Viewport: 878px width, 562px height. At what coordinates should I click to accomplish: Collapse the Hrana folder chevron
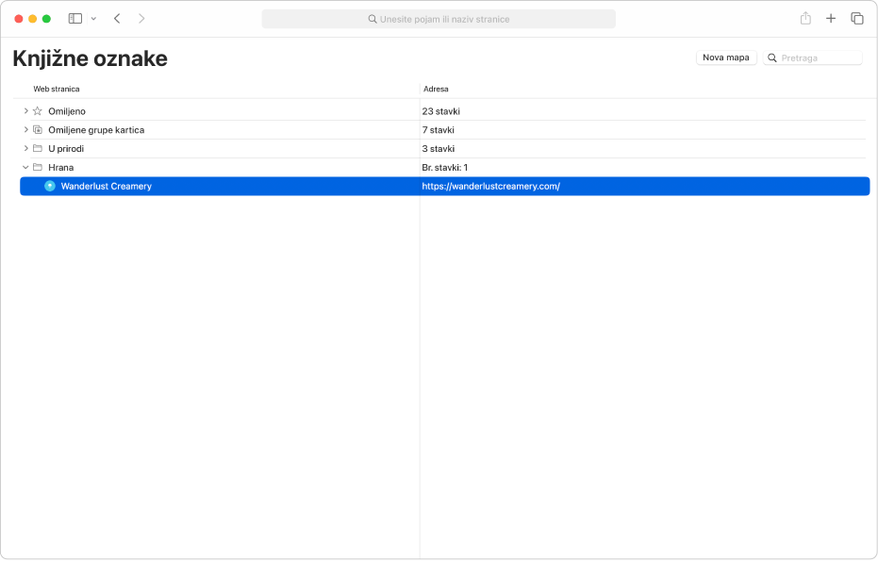pos(25,167)
